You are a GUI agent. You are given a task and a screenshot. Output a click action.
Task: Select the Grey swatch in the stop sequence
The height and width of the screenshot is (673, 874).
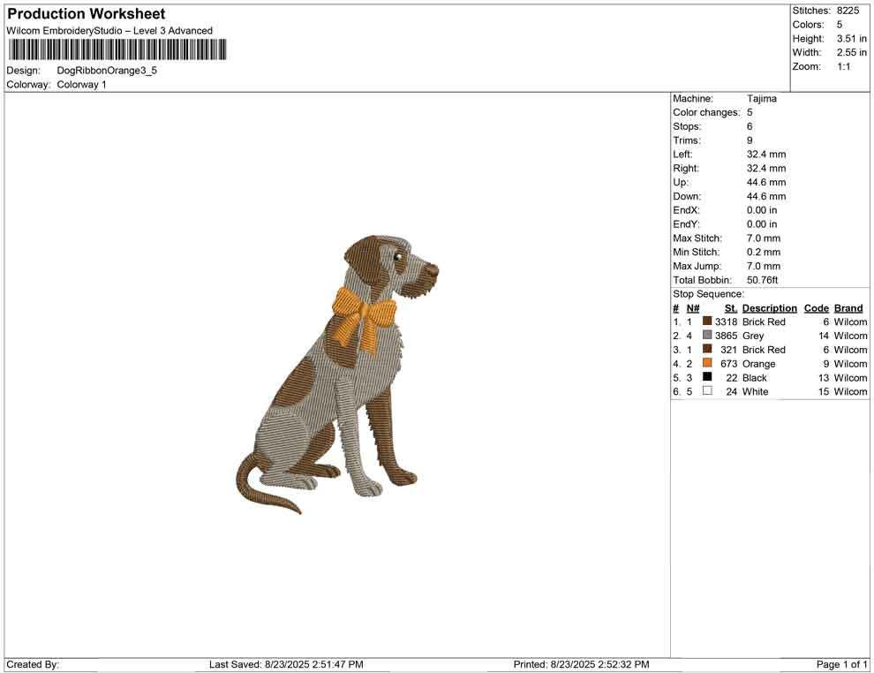pos(706,336)
